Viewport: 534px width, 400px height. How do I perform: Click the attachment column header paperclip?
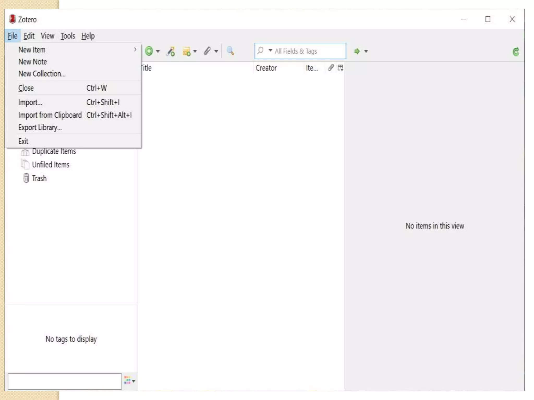tap(331, 68)
